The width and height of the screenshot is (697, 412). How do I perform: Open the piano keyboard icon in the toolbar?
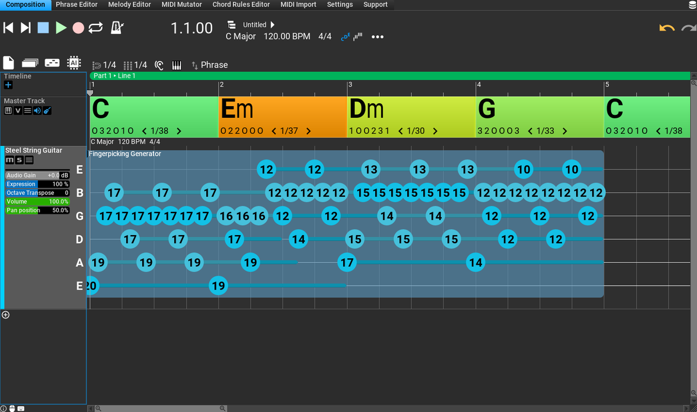point(177,65)
